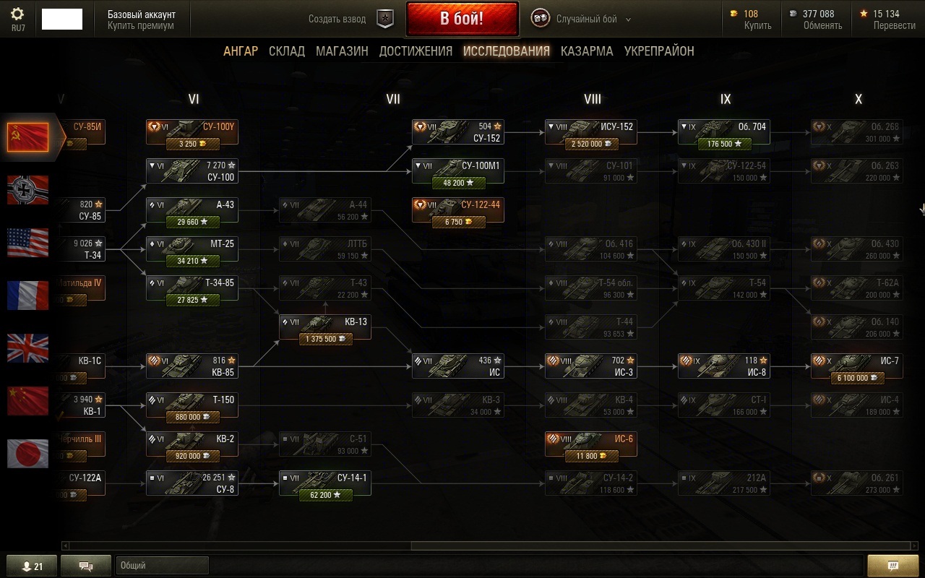Select the France nation flag
Screen dimensions: 925x578
[28, 296]
